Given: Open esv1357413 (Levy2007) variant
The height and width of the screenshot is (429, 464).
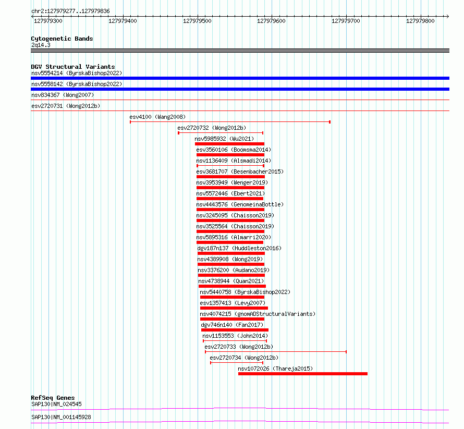Looking at the screenshot, I should [x=233, y=303].
